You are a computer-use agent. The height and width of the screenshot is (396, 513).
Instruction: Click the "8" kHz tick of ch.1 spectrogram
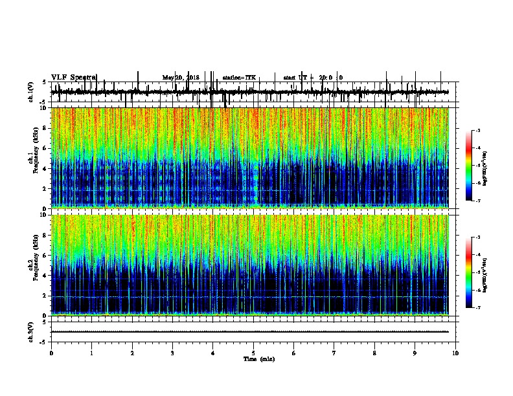[x=45, y=128]
